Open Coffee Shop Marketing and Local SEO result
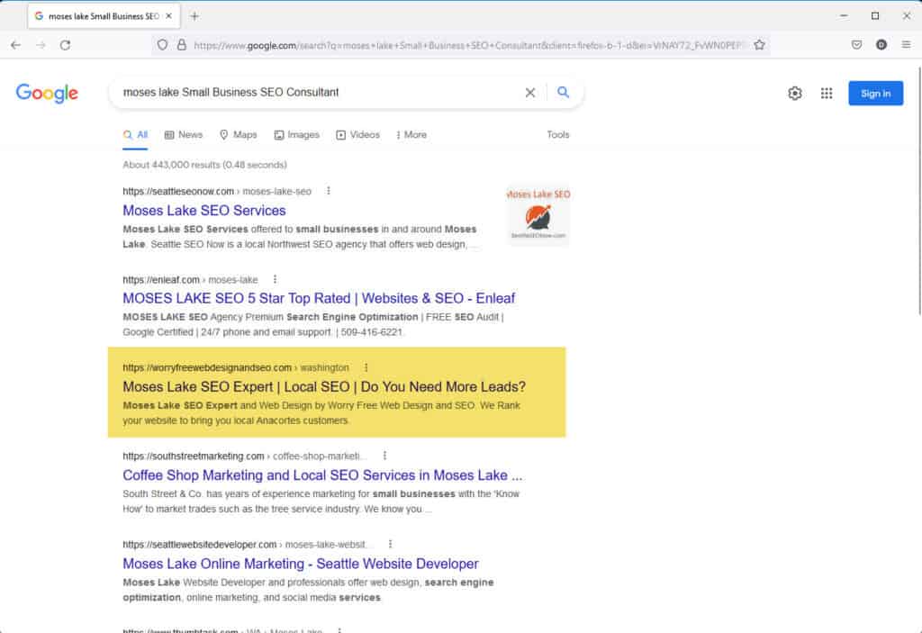This screenshot has height=633, width=922. coord(322,475)
